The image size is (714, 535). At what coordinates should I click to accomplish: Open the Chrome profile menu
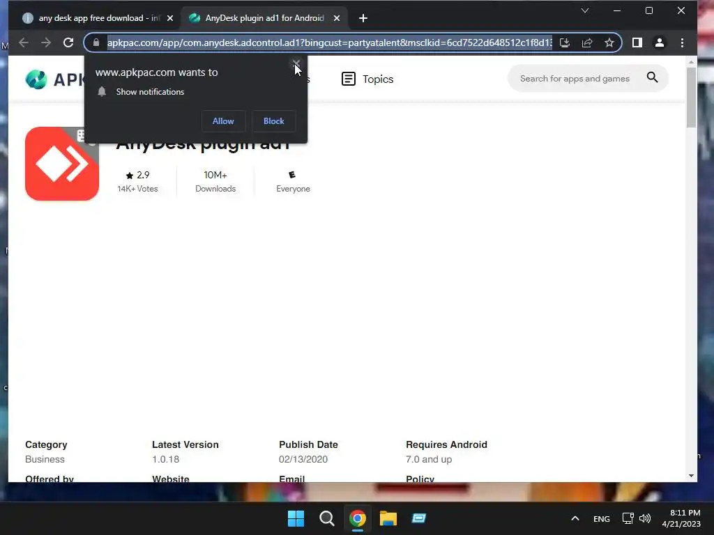click(660, 42)
